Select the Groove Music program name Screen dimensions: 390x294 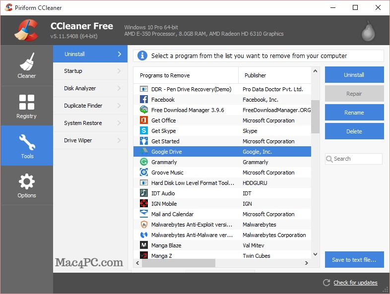pyautogui.click(x=167, y=173)
